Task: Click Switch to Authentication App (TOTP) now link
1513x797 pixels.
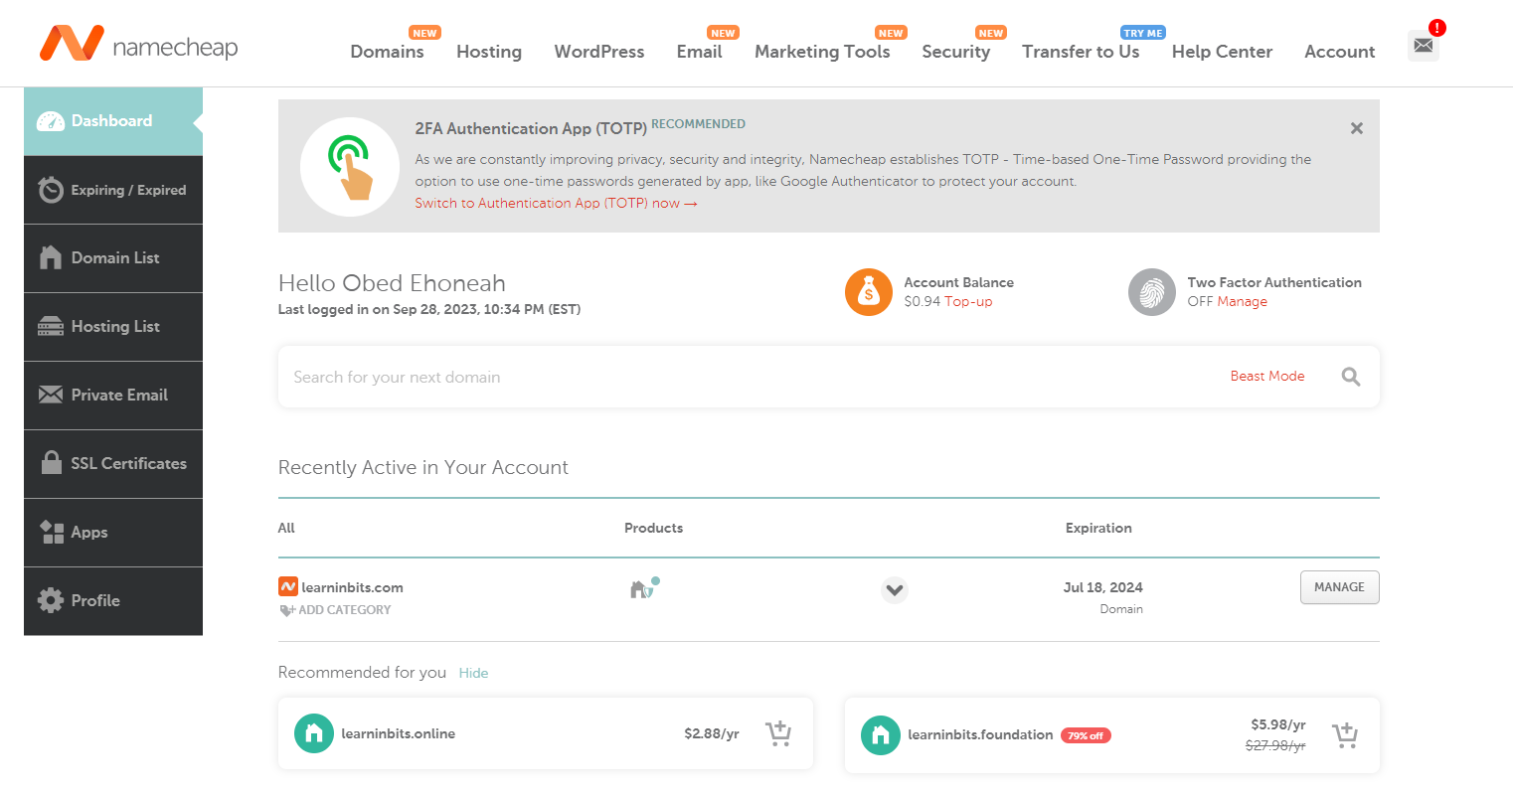Action: click(556, 203)
